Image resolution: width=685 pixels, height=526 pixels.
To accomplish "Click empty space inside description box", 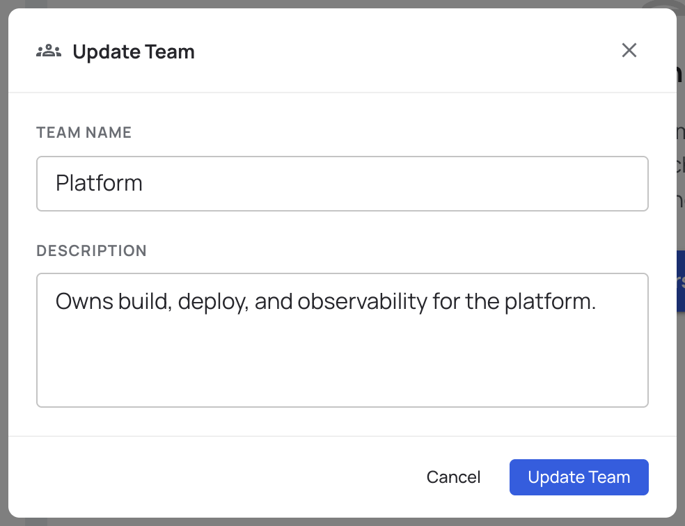I will coord(342,367).
